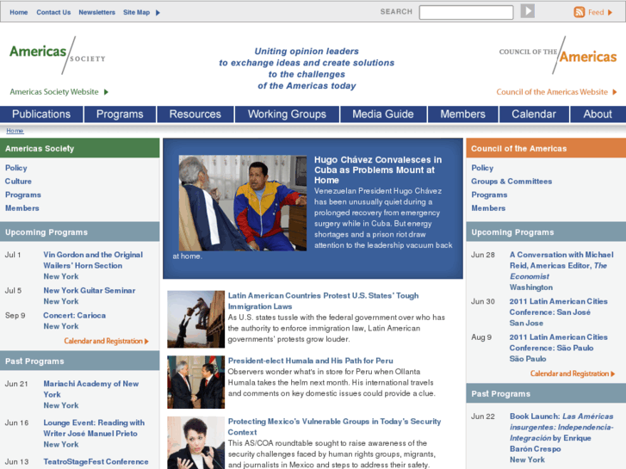Click the green arrow beside Americas Society Website
This screenshot has width=626, height=469.
(106, 92)
